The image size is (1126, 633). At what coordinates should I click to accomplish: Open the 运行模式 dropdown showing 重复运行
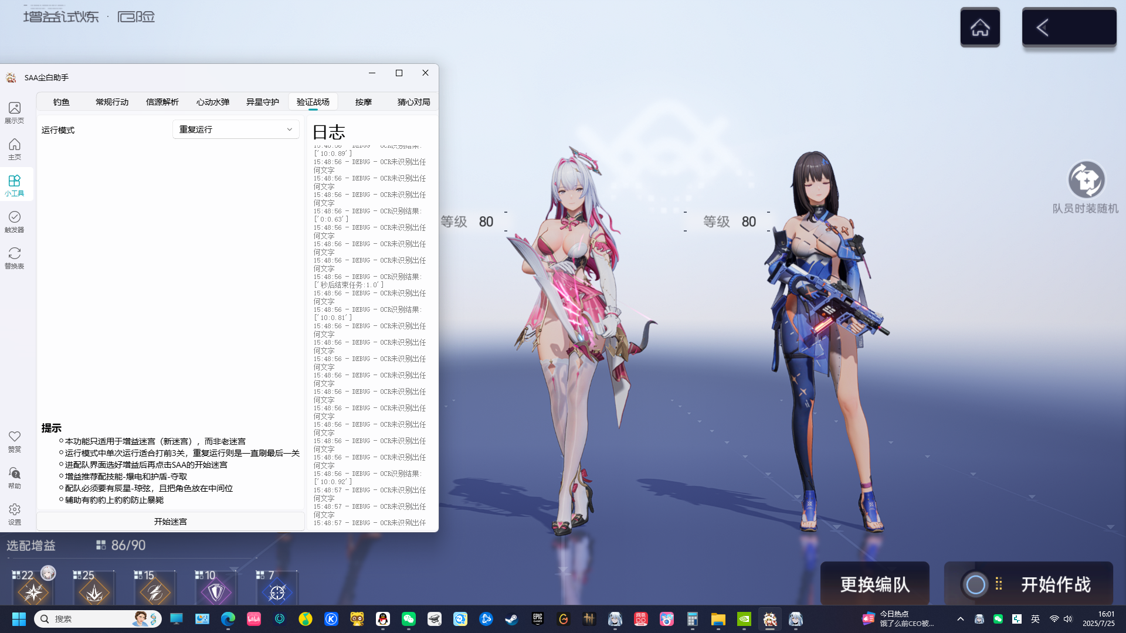236,130
